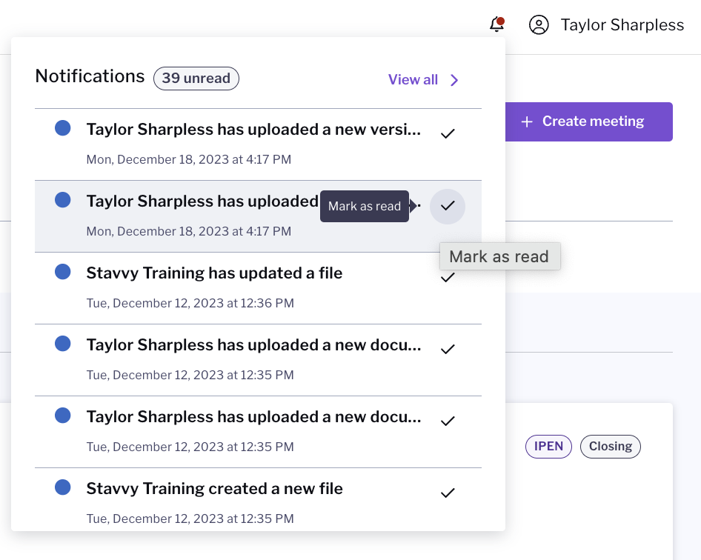
Task: Click the Create meeting button
Action: [589, 121]
